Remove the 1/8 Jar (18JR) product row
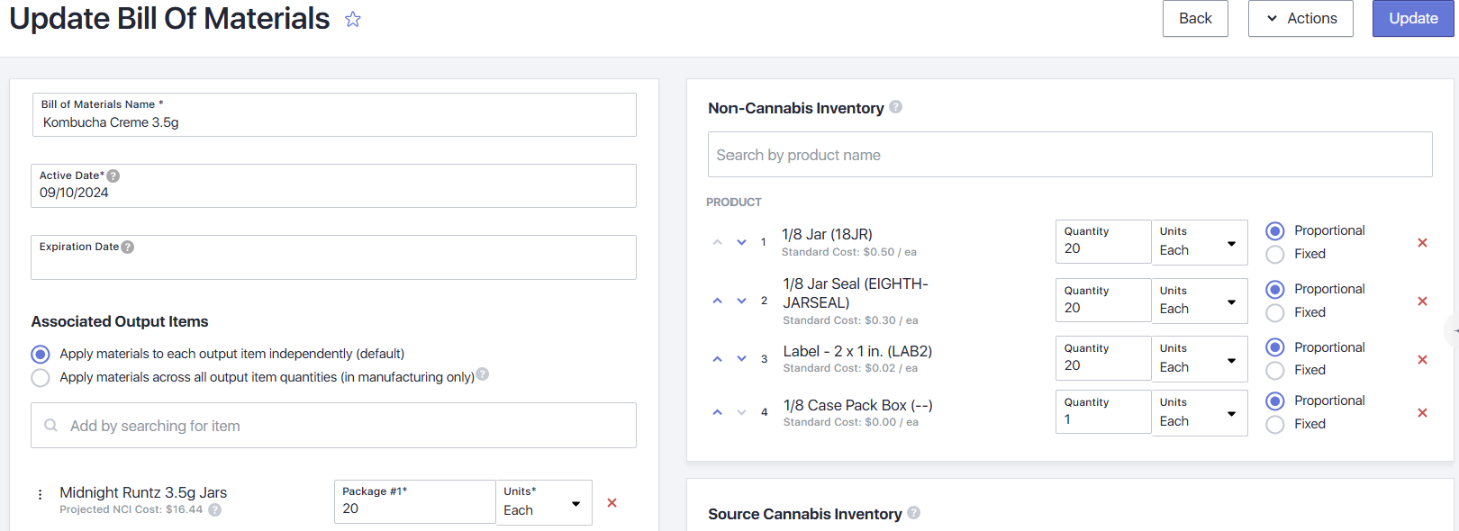The height and width of the screenshot is (531, 1459). (x=1422, y=243)
